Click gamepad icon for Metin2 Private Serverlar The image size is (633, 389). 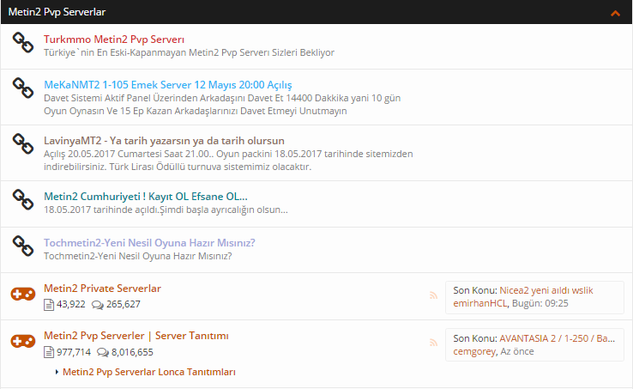23,294
